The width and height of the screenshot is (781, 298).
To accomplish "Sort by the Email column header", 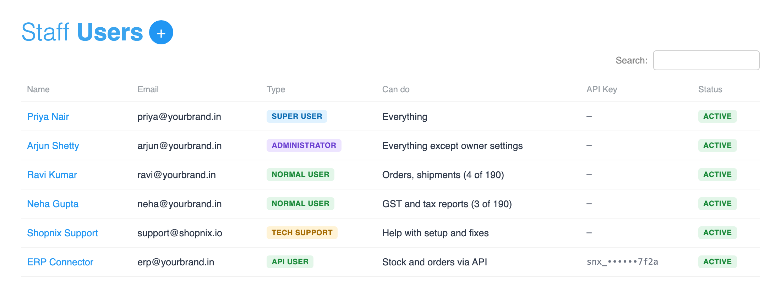I will tap(148, 89).
